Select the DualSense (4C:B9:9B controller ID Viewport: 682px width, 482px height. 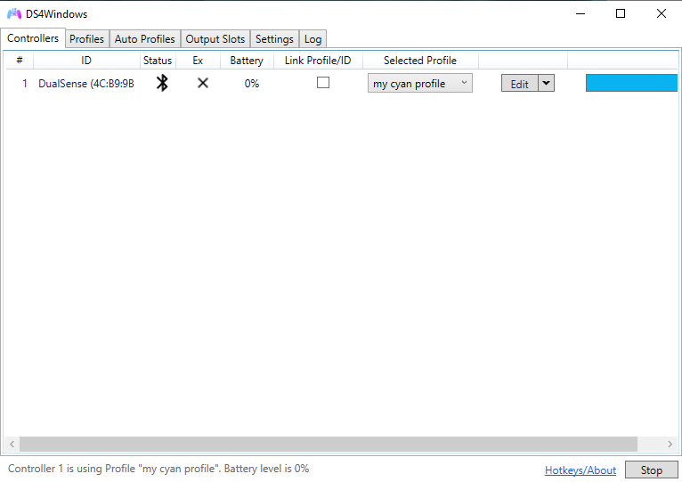point(86,83)
